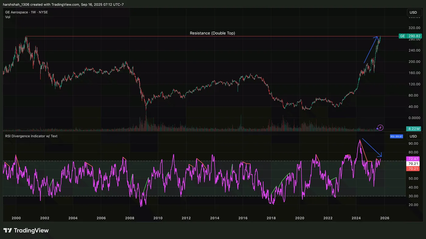Click the GE ticker label on the price scale
Viewport: 426px width, 239px height.
pos(402,36)
